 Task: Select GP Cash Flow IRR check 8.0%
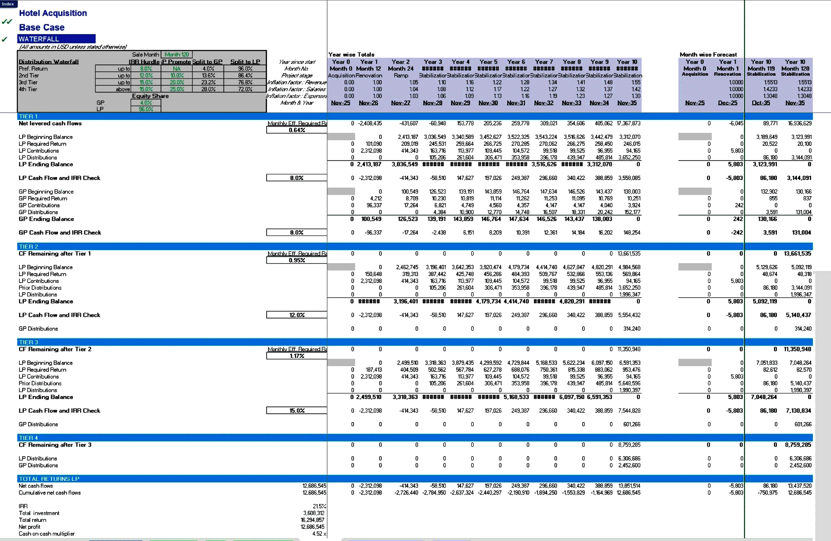tap(297, 232)
